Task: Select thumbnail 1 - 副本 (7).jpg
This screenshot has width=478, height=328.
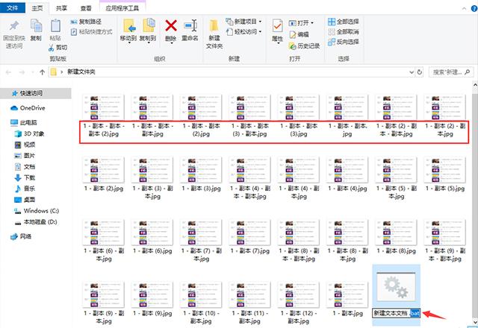Action: (249, 233)
